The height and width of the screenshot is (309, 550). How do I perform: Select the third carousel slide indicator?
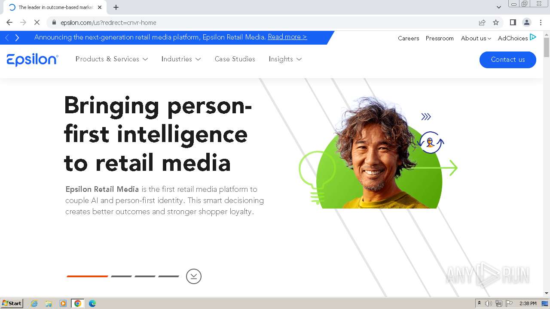pos(145,276)
